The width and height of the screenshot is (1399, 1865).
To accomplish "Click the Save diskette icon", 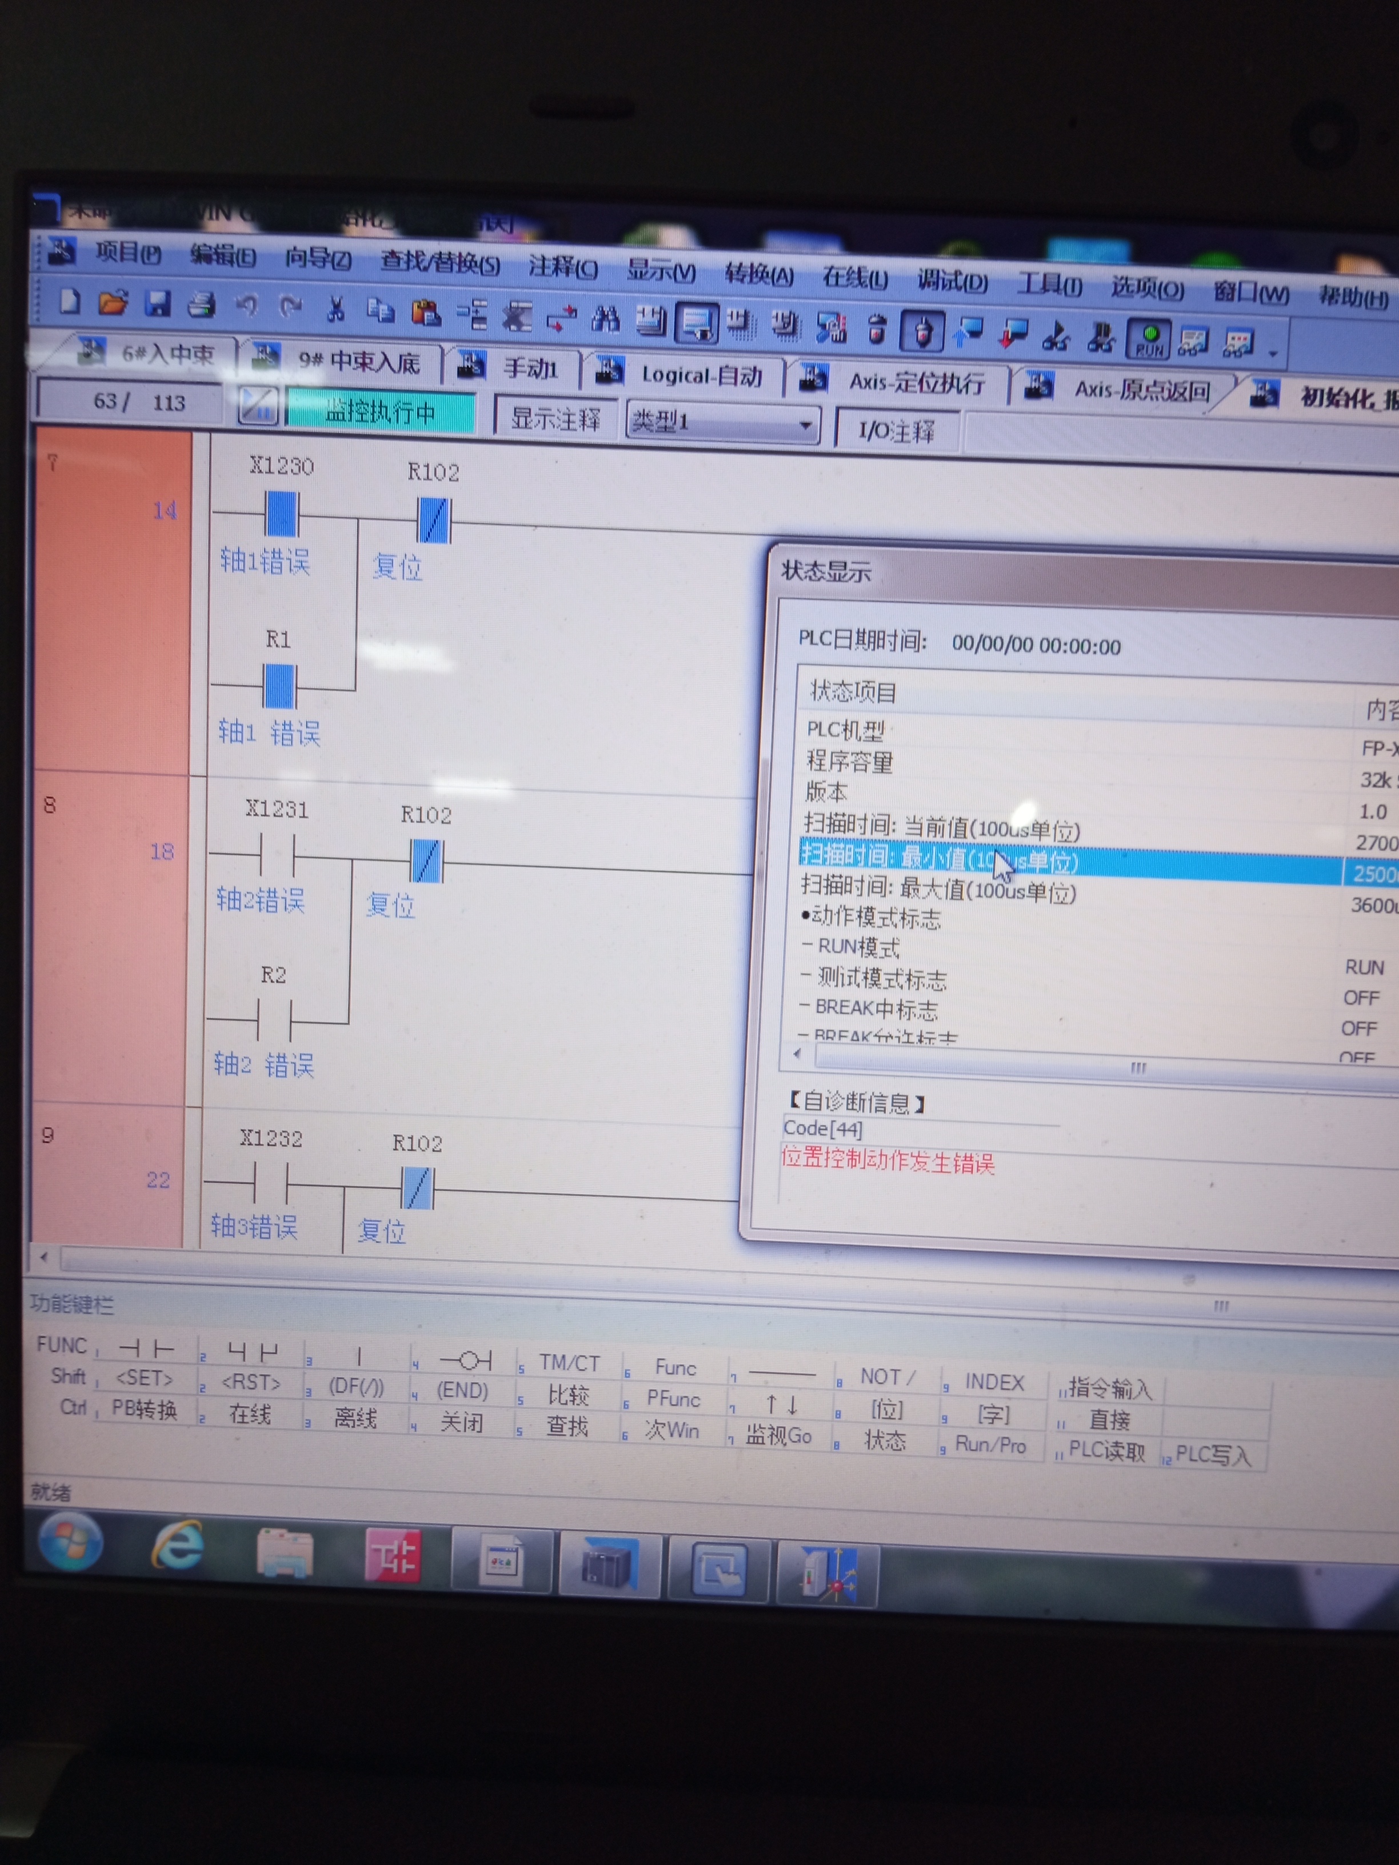I will point(158,303).
